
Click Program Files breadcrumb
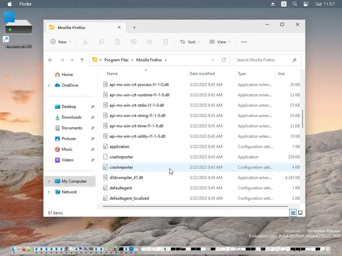click(x=117, y=60)
